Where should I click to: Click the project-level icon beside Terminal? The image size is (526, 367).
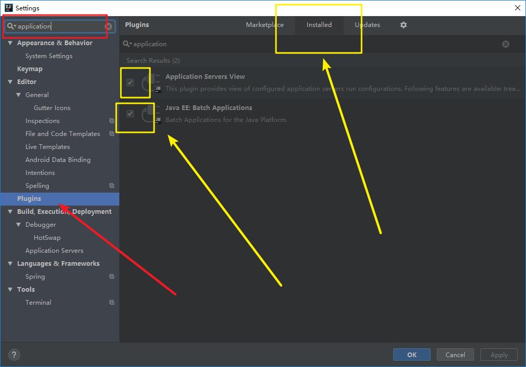point(112,303)
